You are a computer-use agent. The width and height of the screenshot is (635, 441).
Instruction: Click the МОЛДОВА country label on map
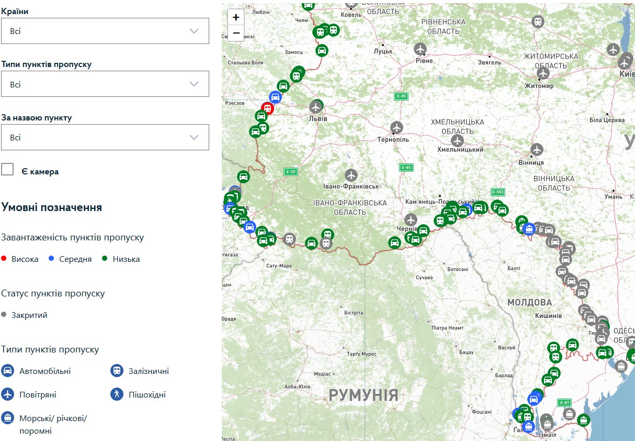click(x=529, y=302)
